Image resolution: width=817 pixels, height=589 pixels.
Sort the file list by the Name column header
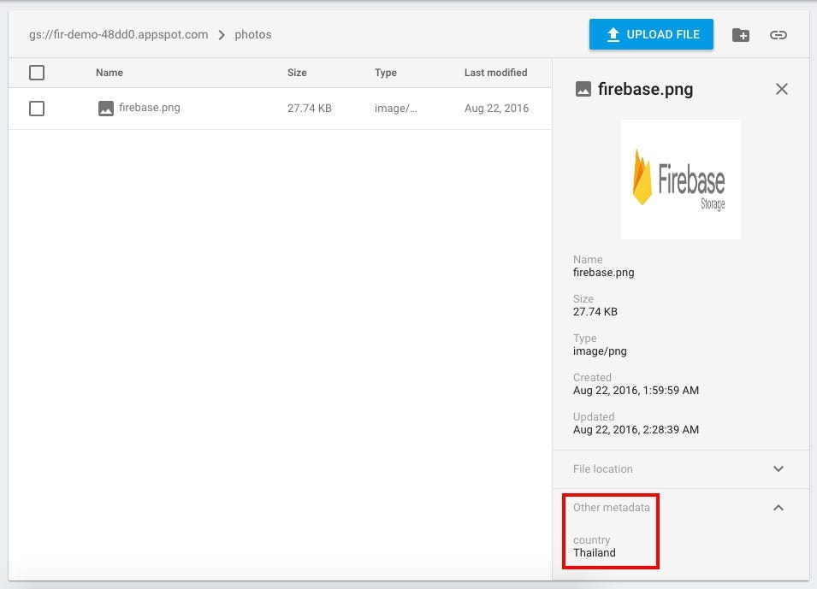110,73
